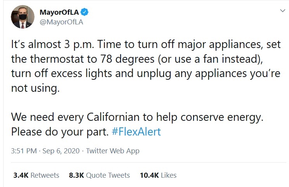Open the Twitter Web App source link
The width and height of the screenshot is (289, 187).
pos(114,151)
